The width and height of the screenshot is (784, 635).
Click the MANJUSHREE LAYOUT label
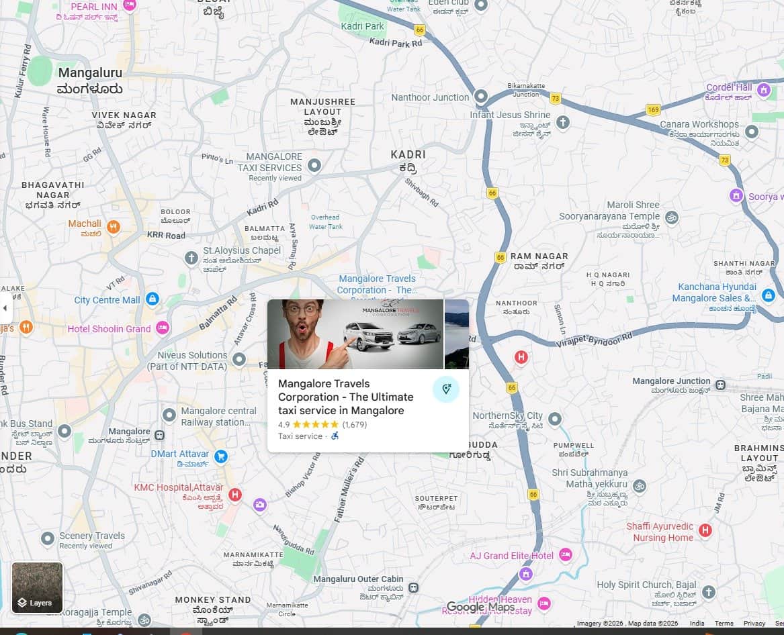tap(322, 107)
